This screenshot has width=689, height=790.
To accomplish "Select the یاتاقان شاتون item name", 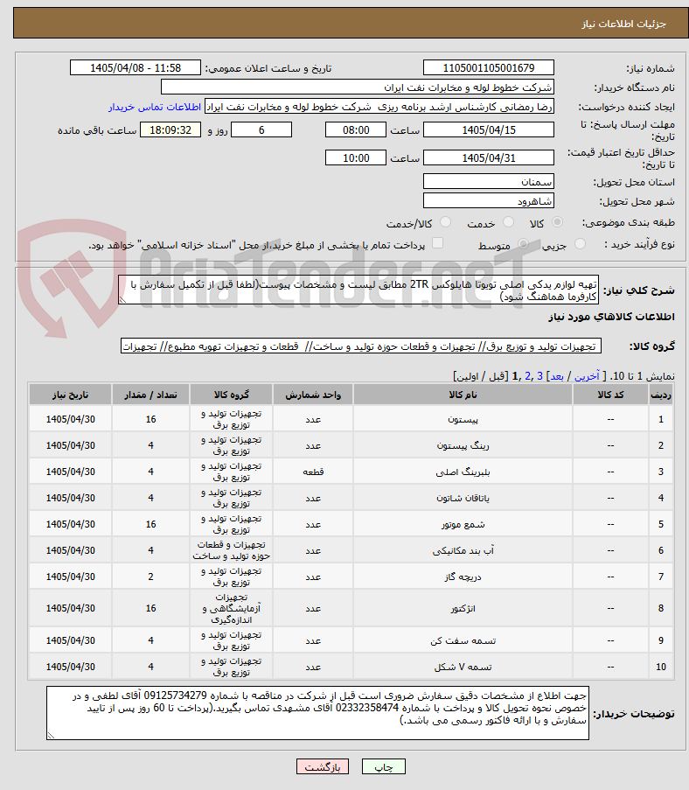I will point(463,498).
